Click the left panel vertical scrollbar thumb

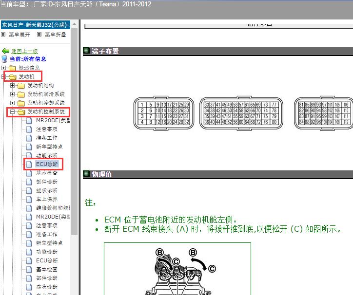click(74, 131)
